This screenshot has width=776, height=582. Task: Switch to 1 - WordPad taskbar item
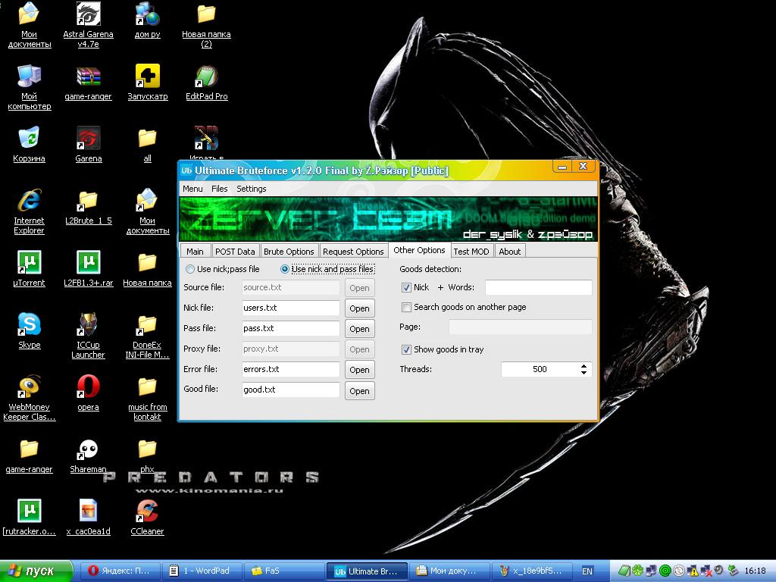204,571
